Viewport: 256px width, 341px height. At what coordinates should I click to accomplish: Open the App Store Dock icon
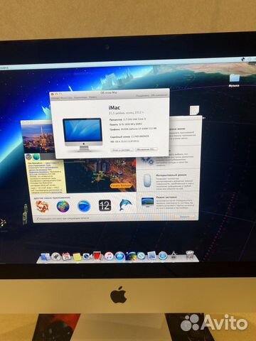tap(119, 256)
